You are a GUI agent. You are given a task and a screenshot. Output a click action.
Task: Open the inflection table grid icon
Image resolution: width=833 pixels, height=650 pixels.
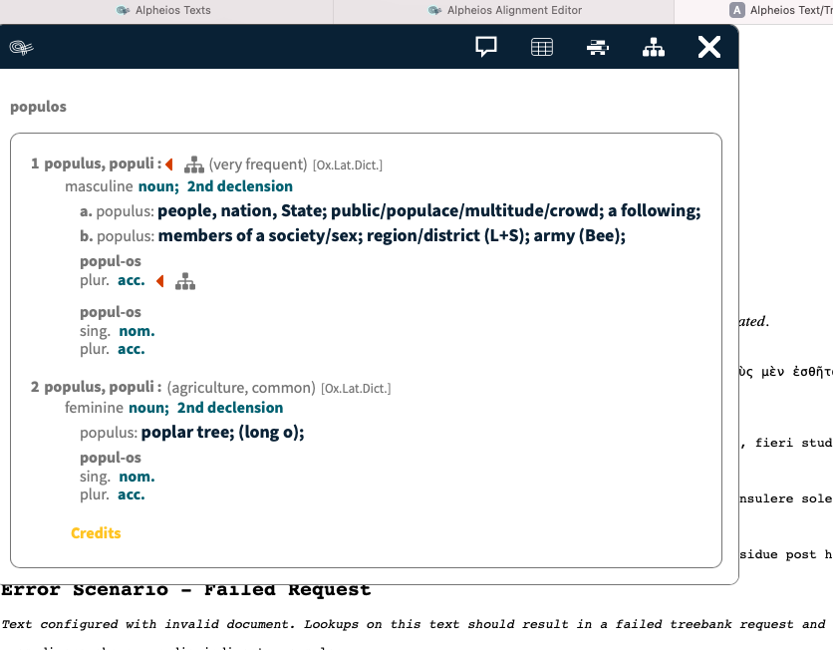click(x=541, y=46)
